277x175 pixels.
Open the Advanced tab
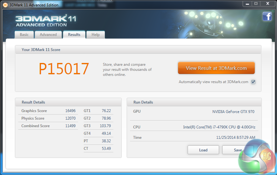click(x=48, y=35)
